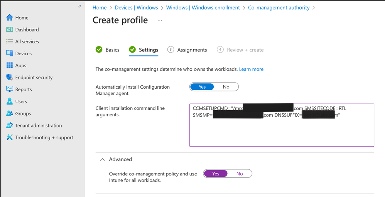The height and width of the screenshot is (197, 385).
Task: Open the Learn more link
Action: pyautogui.click(x=252, y=69)
